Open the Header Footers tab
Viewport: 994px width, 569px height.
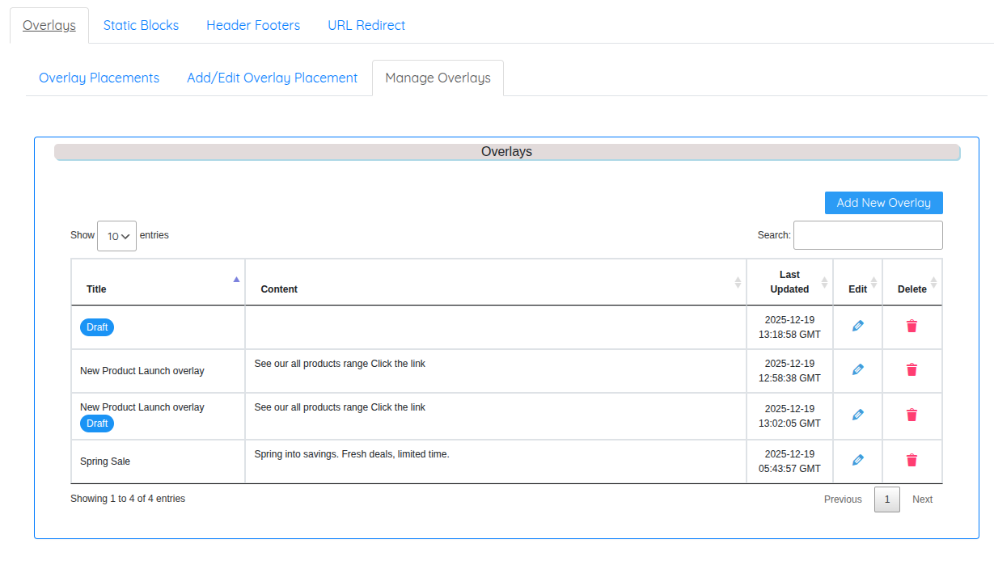pos(253,25)
